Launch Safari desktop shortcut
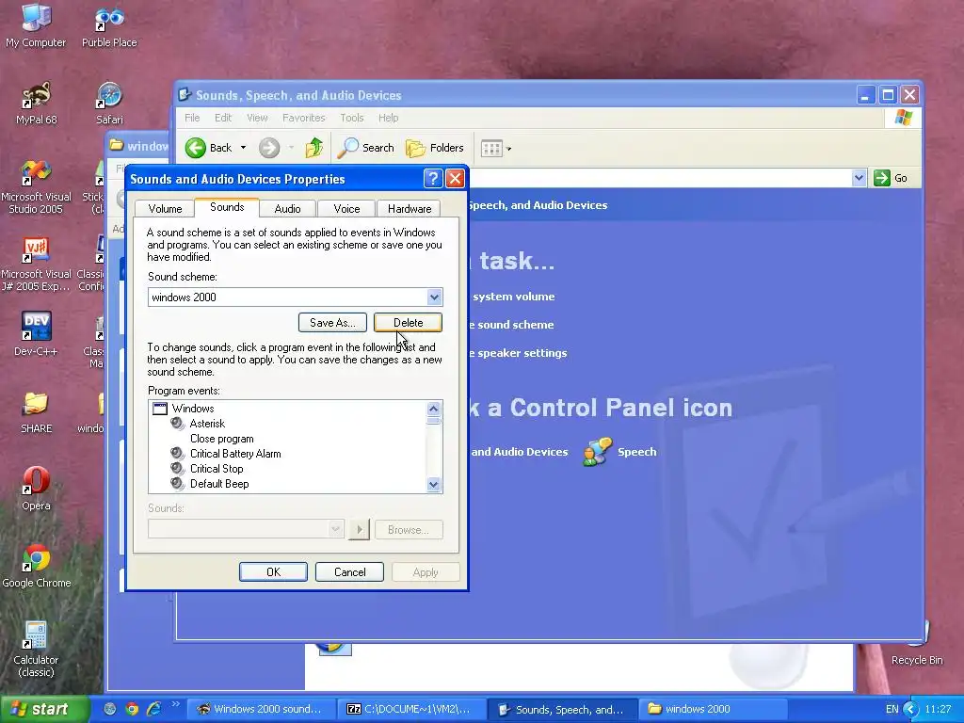964x723 pixels. coord(109,103)
